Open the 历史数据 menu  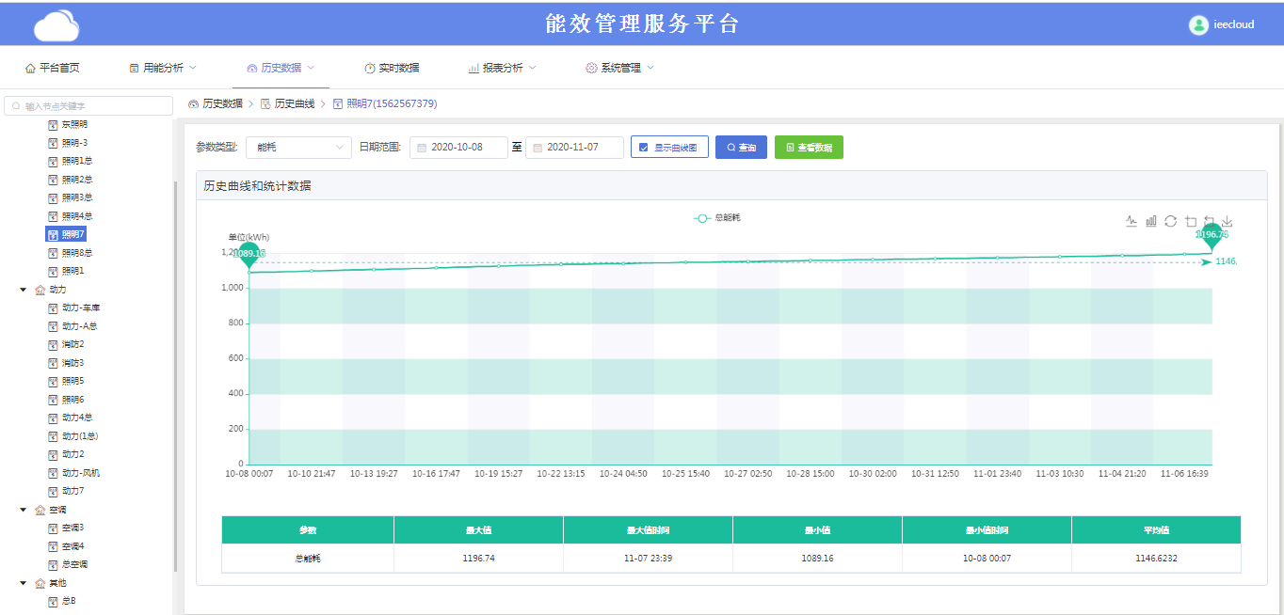(281, 68)
